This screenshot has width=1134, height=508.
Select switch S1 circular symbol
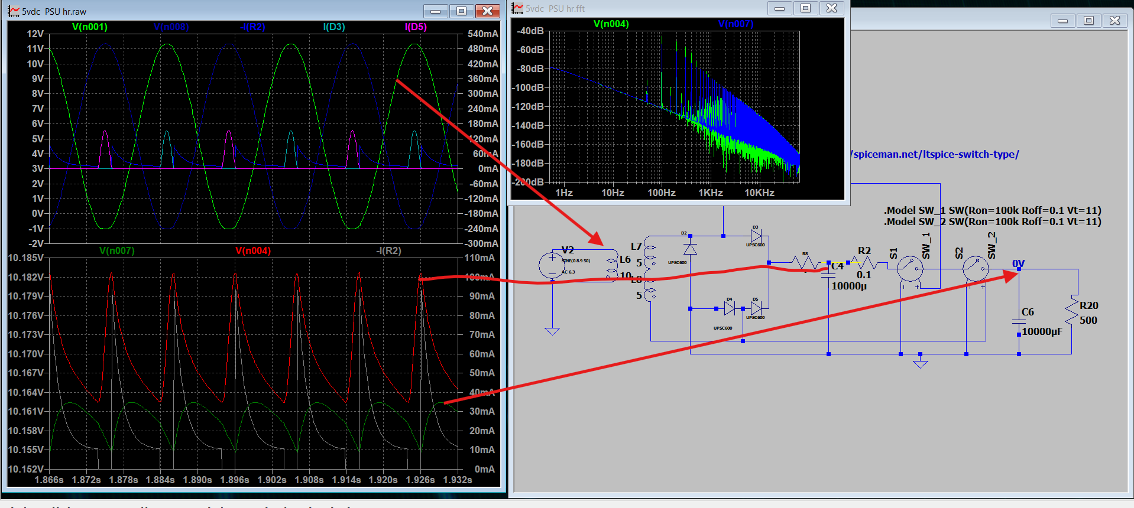910,269
